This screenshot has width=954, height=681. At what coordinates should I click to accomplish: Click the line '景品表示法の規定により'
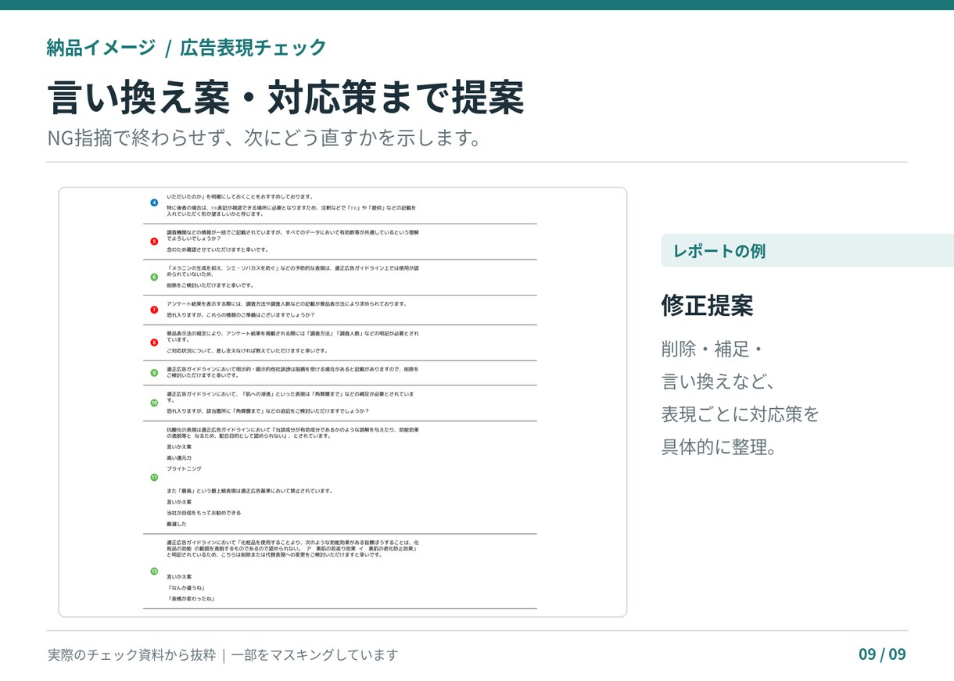pos(292,336)
